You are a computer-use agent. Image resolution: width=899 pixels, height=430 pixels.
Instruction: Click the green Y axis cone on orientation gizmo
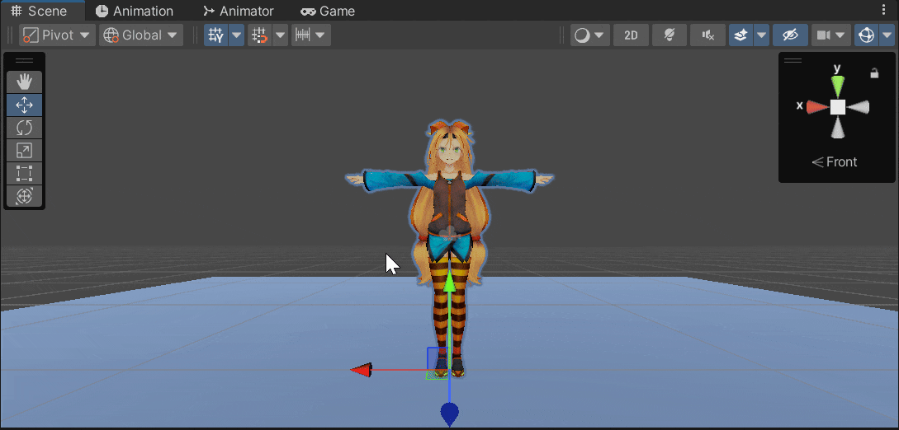[x=838, y=86]
